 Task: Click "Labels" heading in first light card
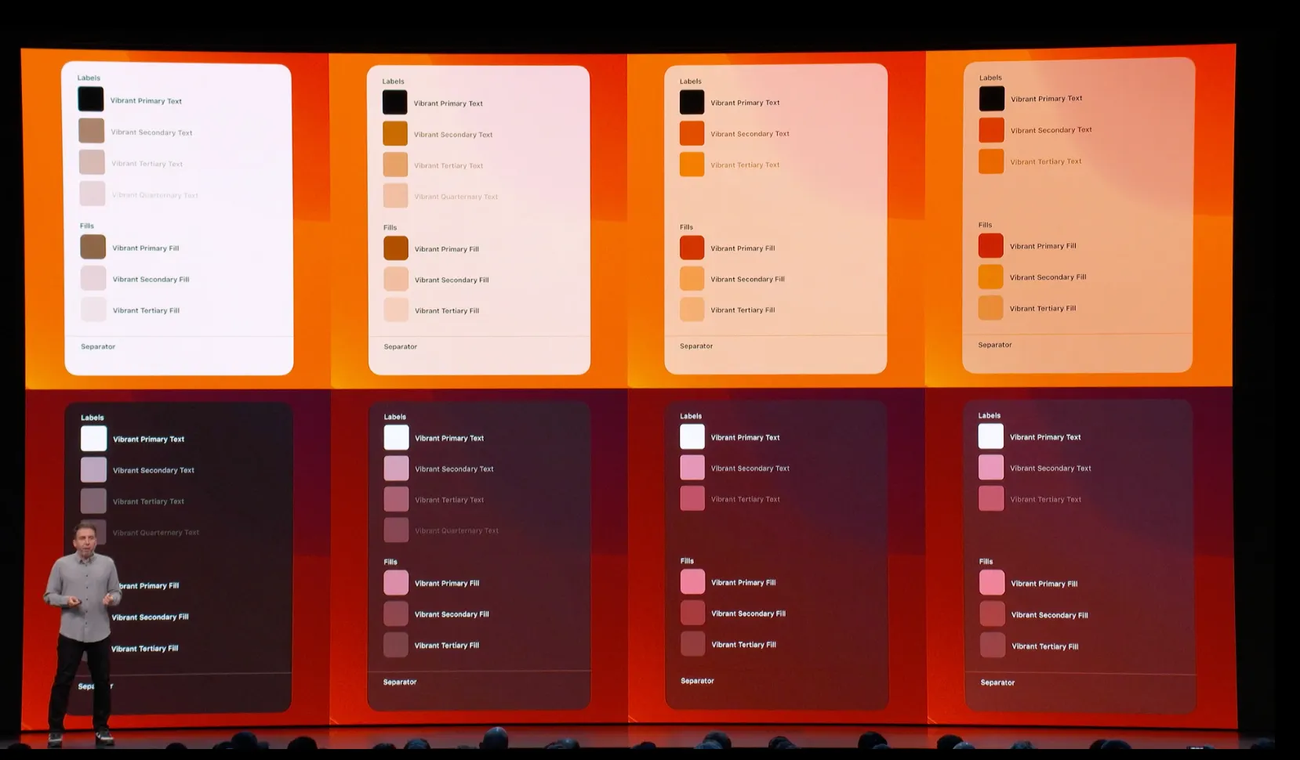coord(89,78)
